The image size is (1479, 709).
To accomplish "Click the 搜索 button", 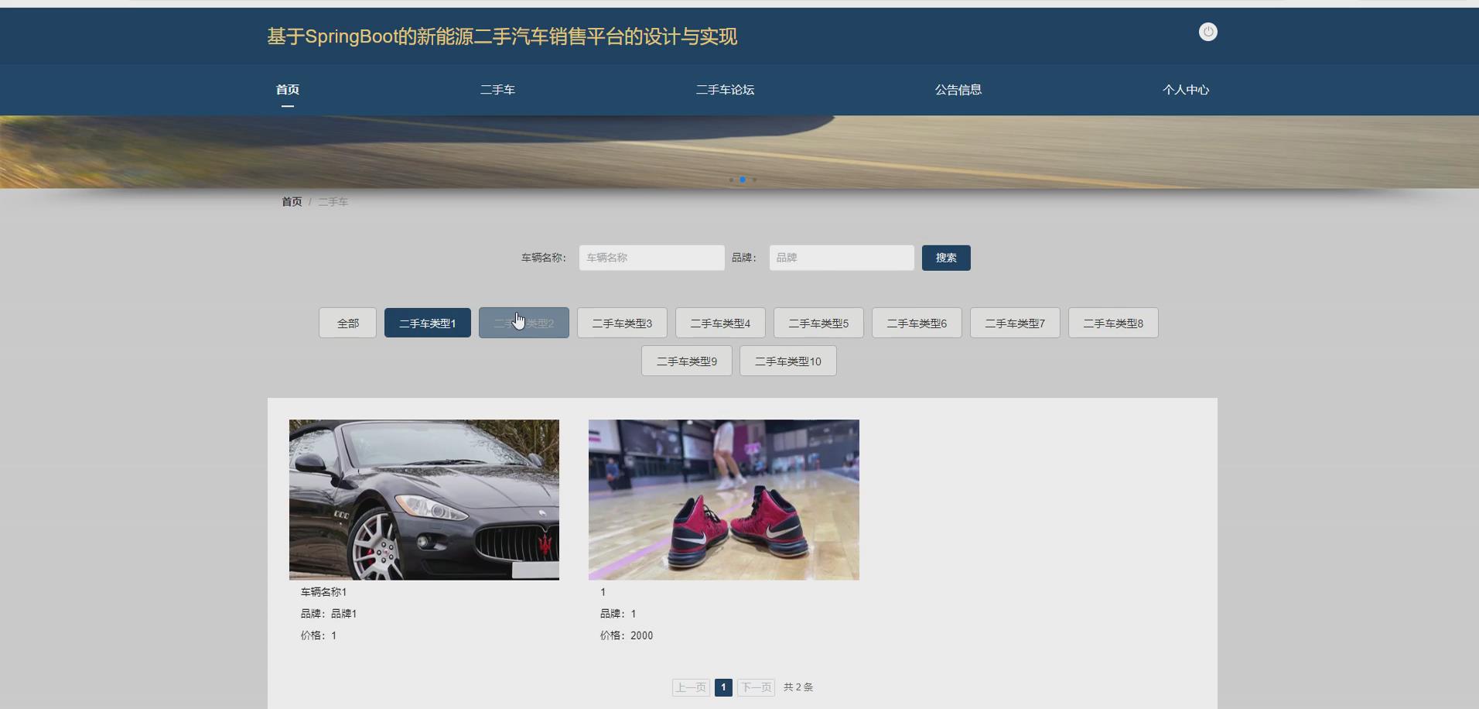I will tap(946, 258).
